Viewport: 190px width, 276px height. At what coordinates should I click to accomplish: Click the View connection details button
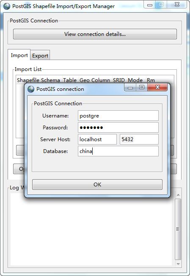[95, 34]
